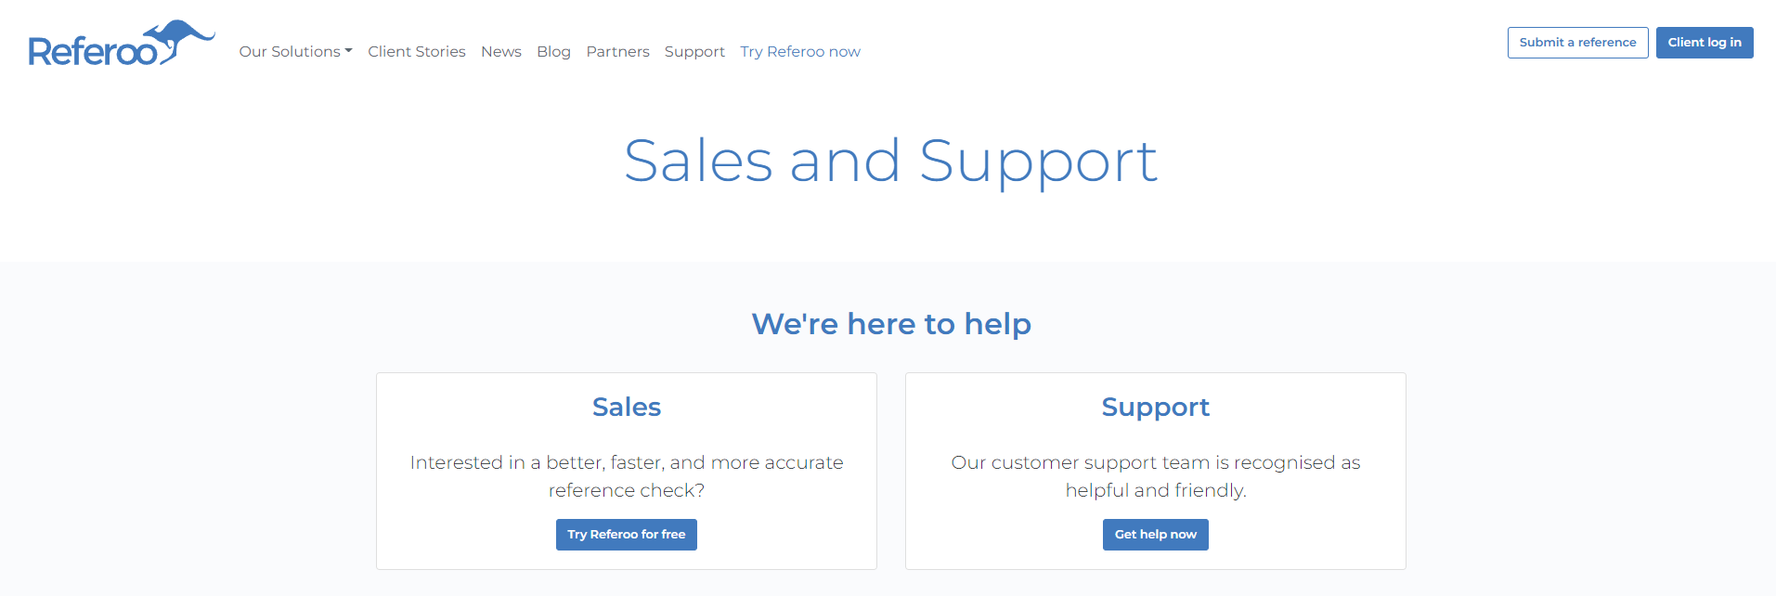
Task: Click the Sales and Support page title
Action: pyautogui.click(x=889, y=161)
